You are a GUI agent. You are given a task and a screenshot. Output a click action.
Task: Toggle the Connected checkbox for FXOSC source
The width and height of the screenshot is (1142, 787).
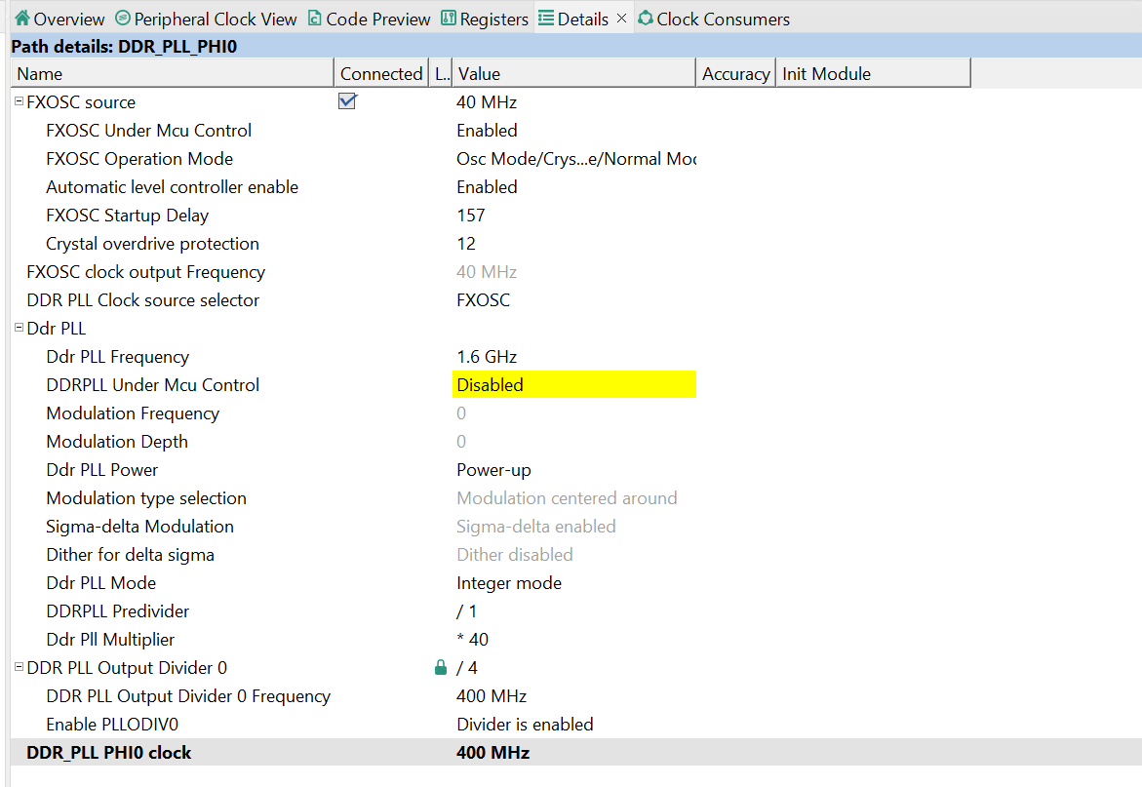347,100
